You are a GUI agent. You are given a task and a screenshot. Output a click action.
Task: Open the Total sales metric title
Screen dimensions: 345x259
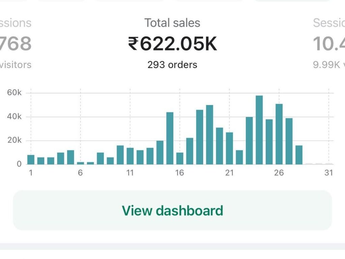click(x=172, y=23)
